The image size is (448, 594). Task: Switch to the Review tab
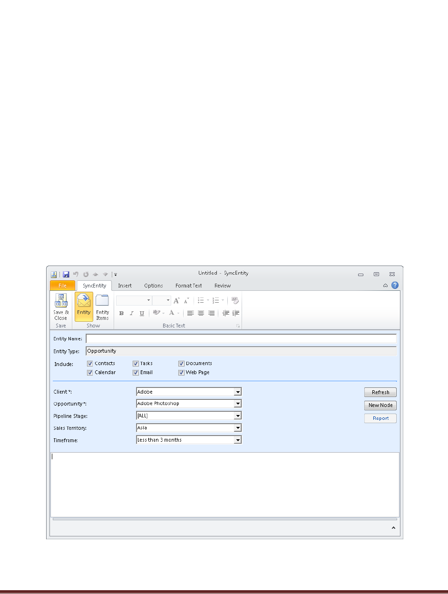click(x=223, y=286)
